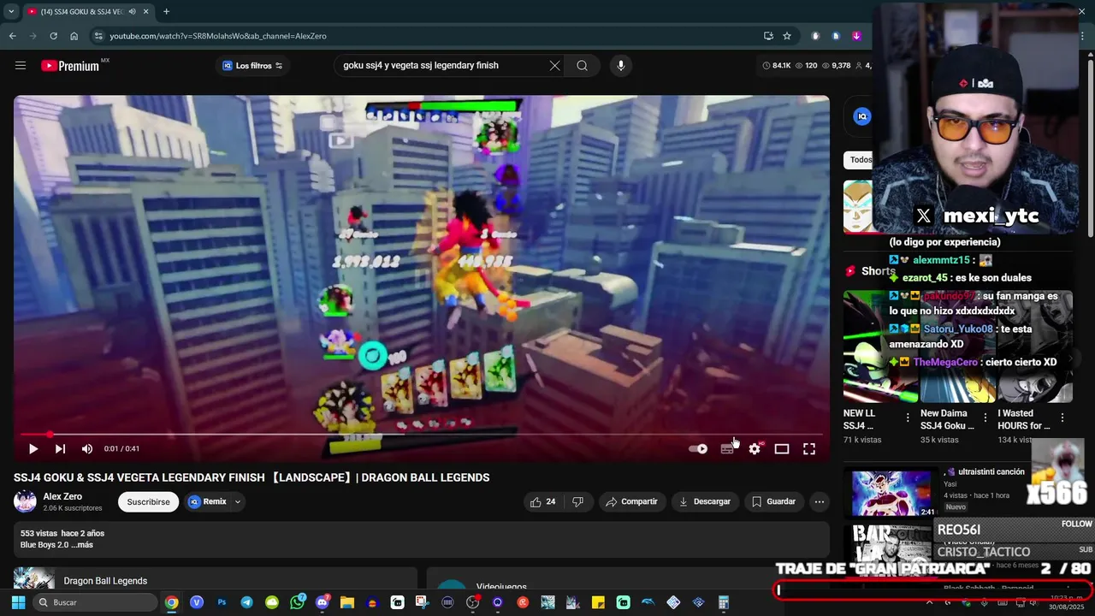Open the Alex Zero channel name link
This screenshot has width=1095, height=616.
[x=62, y=496]
